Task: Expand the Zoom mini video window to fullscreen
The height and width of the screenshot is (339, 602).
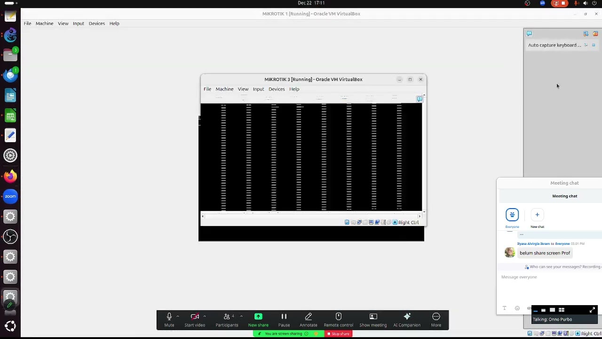Action: (x=592, y=310)
